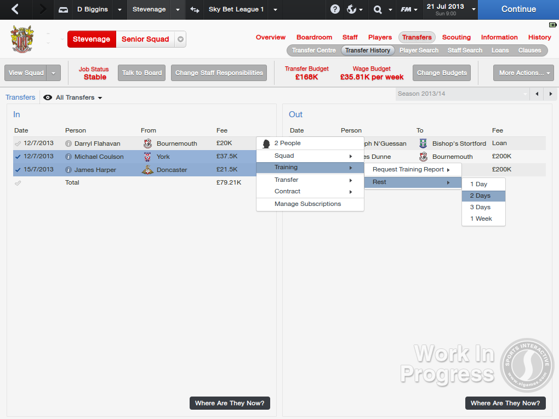Click the person silhouette icon in context menu
Viewport: 559px width, 419px height.
(x=266, y=144)
